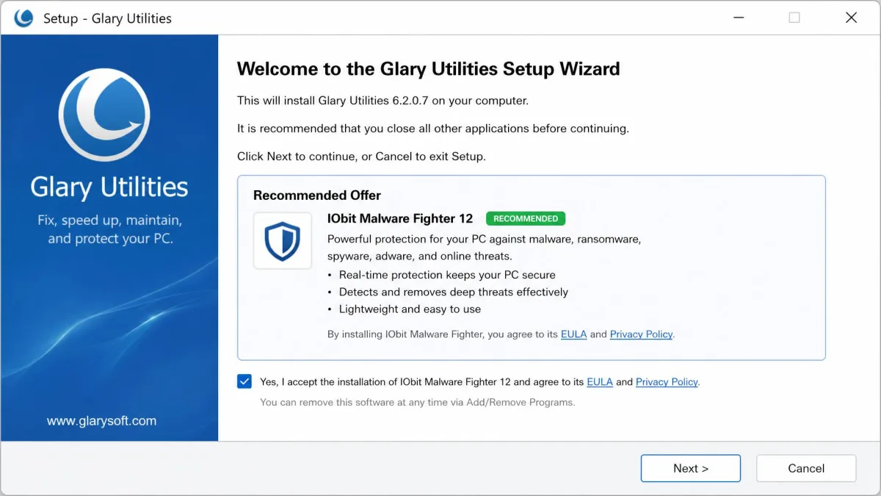Click the Next > button
The width and height of the screenshot is (881, 496).
[x=691, y=468]
